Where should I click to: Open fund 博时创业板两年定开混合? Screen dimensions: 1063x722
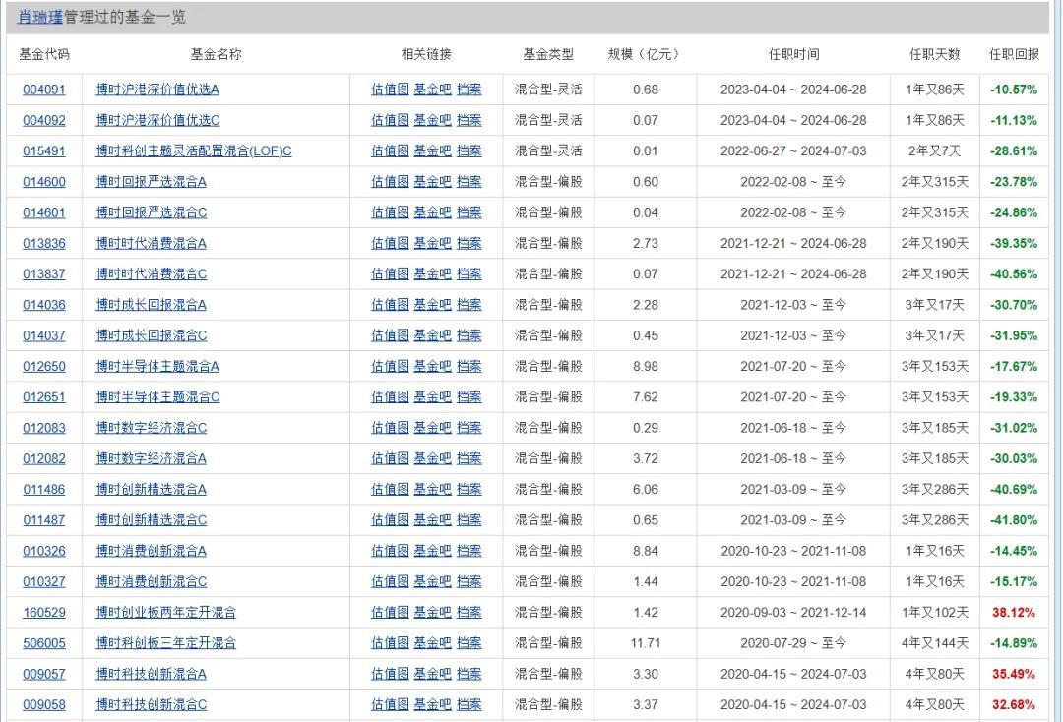point(166,613)
